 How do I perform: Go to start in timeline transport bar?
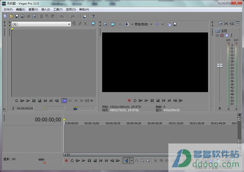(x=101, y=161)
